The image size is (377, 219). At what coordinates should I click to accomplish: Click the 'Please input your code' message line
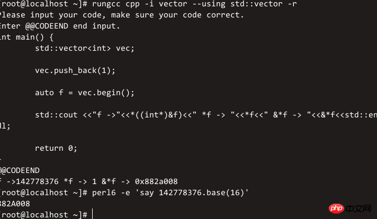pyautogui.click(x=122, y=15)
